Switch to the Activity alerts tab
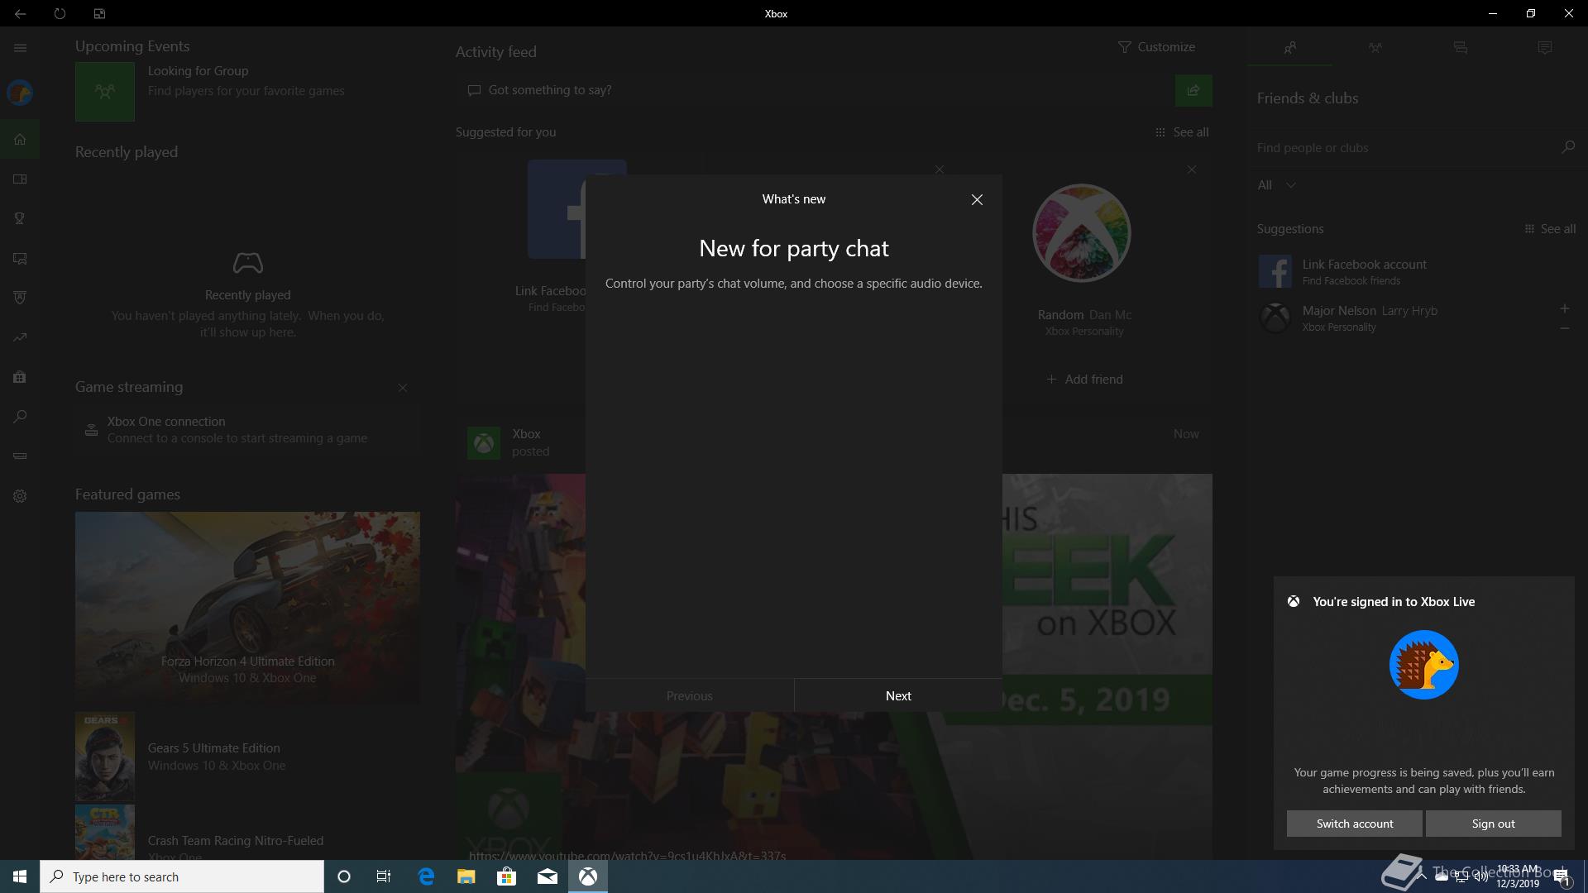Viewport: 1588px width, 893px height. (x=1544, y=48)
